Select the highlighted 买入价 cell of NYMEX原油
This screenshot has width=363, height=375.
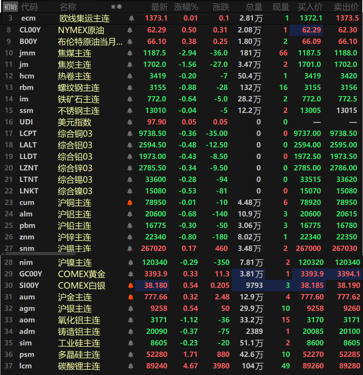306,30
